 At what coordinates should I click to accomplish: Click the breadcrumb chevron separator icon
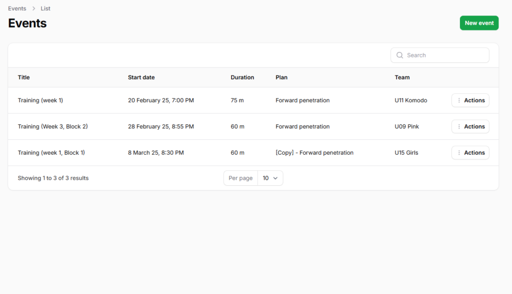pyautogui.click(x=33, y=8)
